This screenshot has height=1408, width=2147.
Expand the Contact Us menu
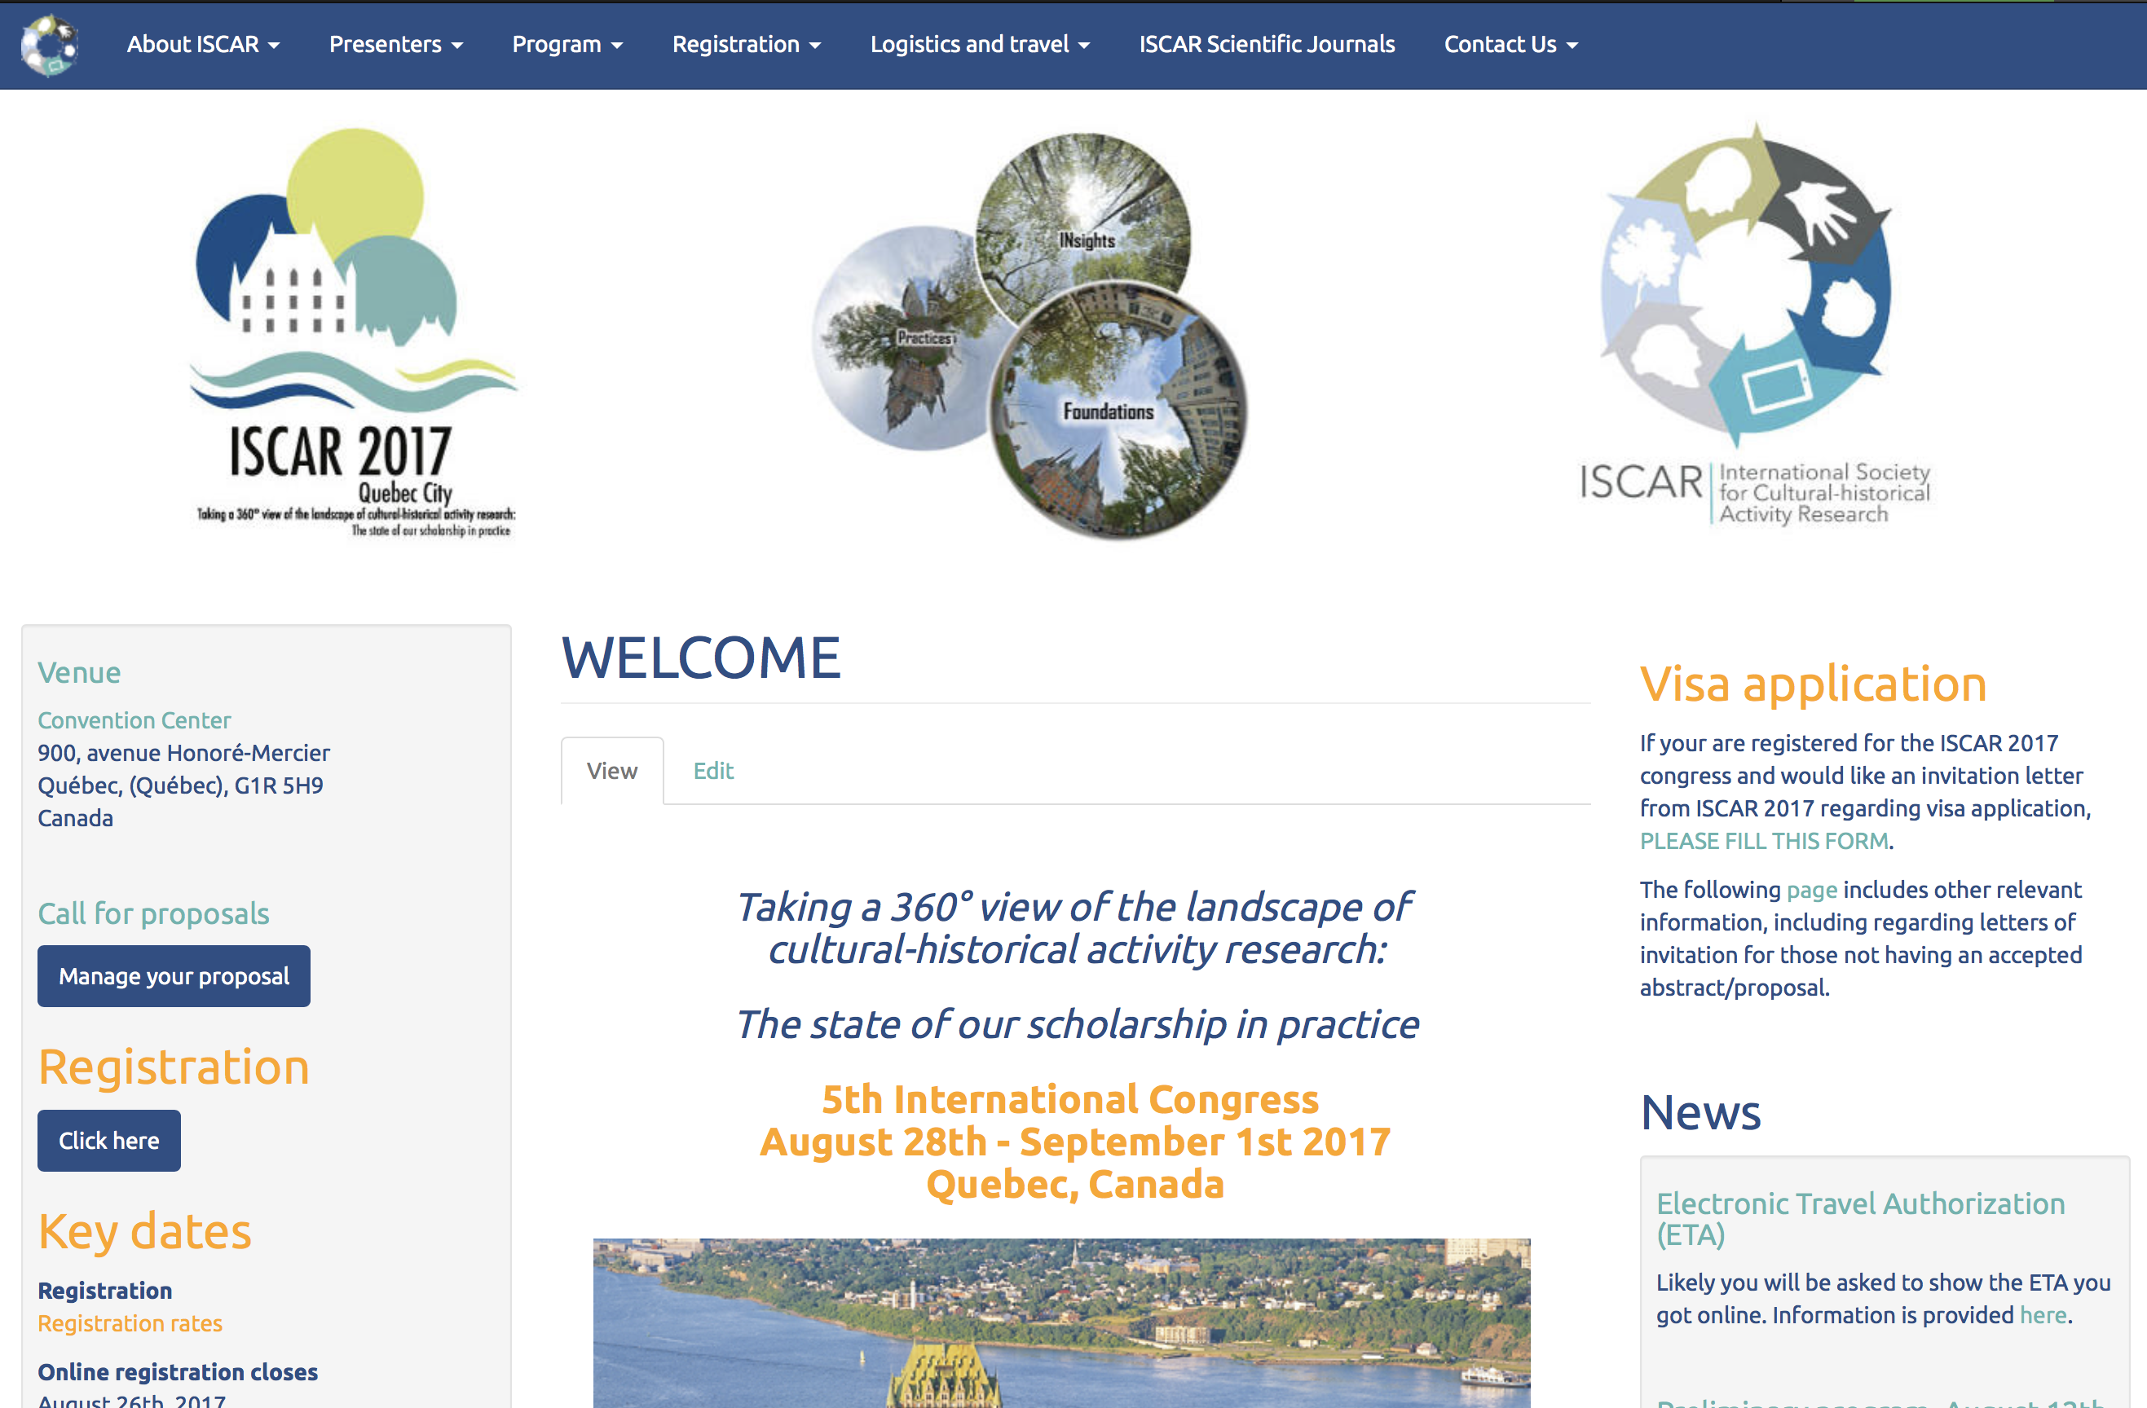pyautogui.click(x=1511, y=44)
